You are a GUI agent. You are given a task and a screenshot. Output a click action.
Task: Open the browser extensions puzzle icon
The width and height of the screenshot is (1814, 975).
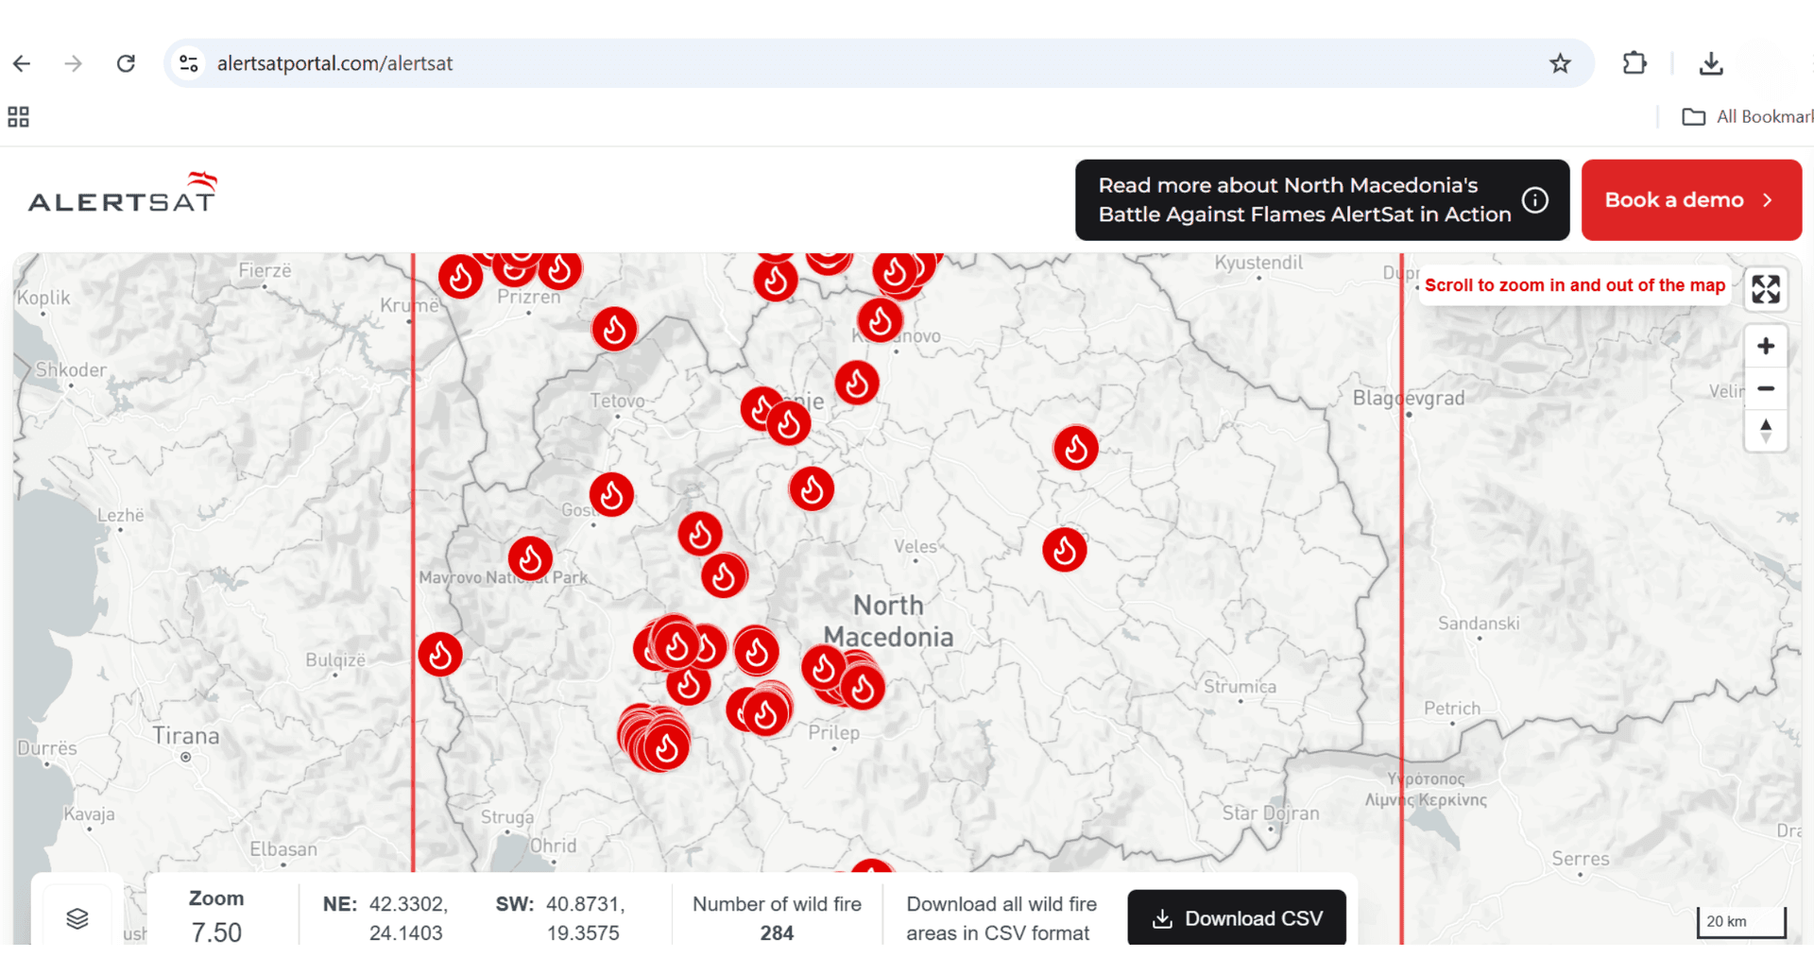point(1634,62)
